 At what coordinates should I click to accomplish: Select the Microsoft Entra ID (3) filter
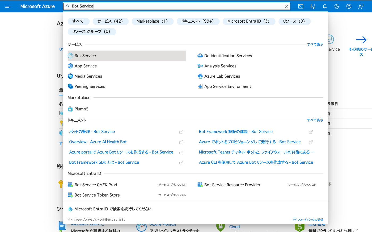click(x=248, y=21)
